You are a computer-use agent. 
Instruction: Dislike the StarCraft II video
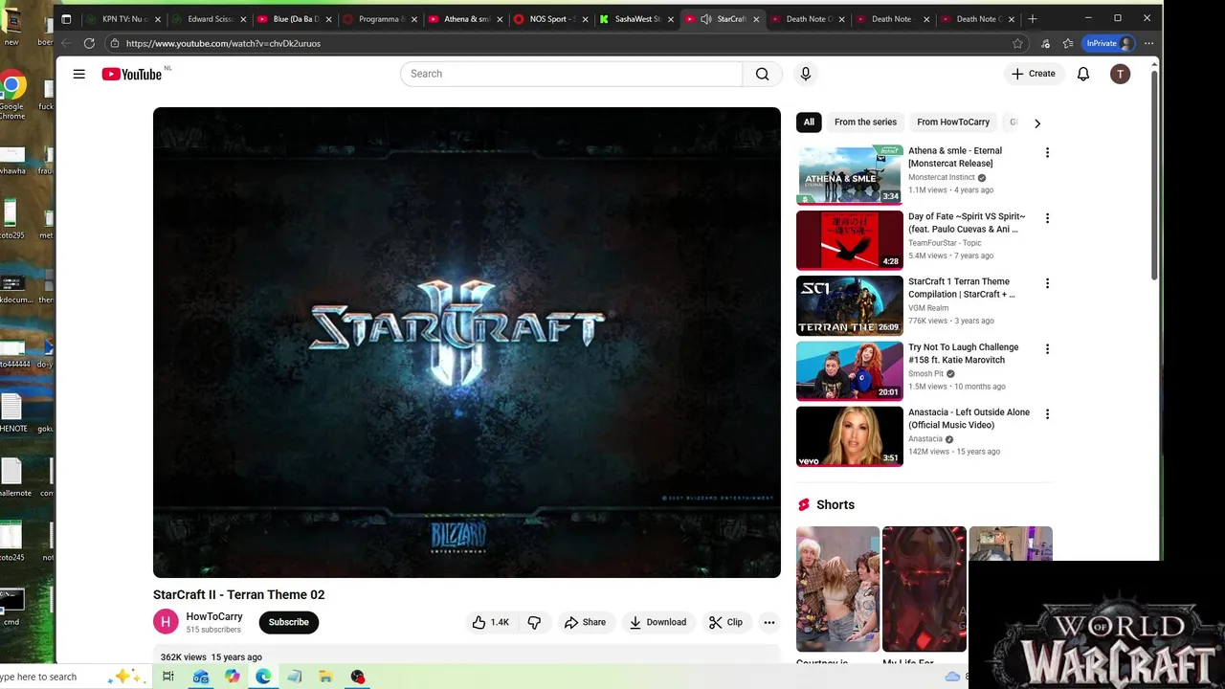point(534,622)
